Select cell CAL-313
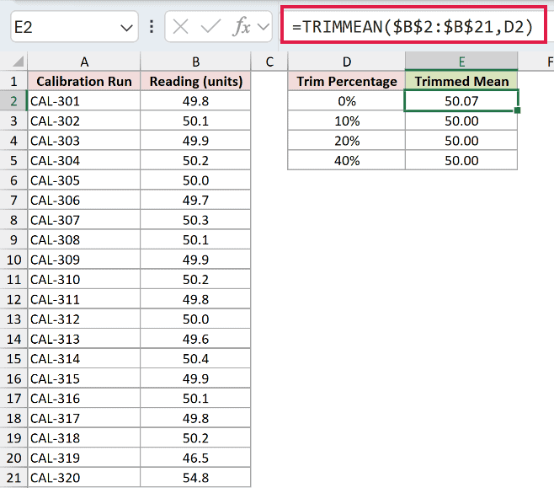This screenshot has height=488, width=554. tap(84, 339)
